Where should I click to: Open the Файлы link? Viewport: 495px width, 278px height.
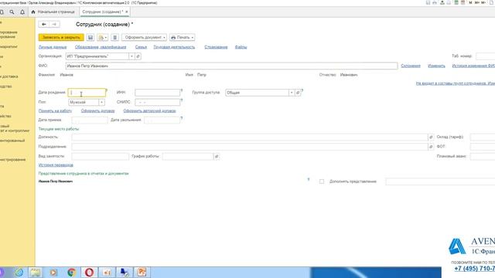(x=241, y=47)
